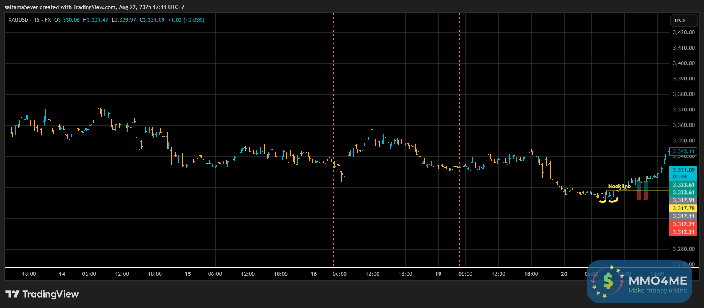Select the right yellow arc drawing under the lows
Image resolution: width=704 pixels, height=308 pixels.
tap(613, 200)
